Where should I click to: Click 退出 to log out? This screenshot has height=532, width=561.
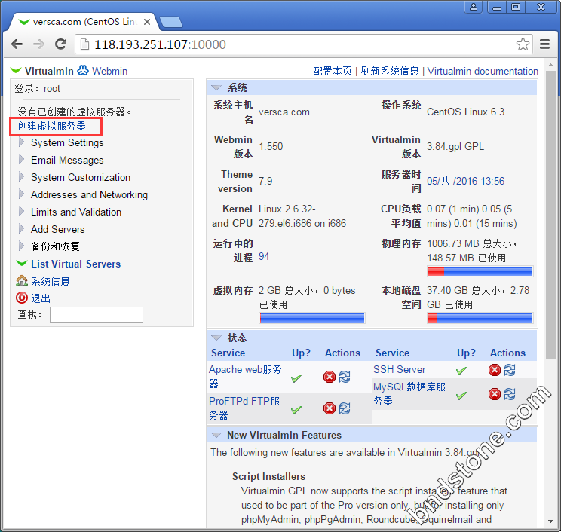[41, 298]
